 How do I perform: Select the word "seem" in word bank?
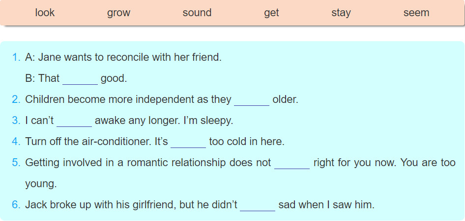click(416, 13)
